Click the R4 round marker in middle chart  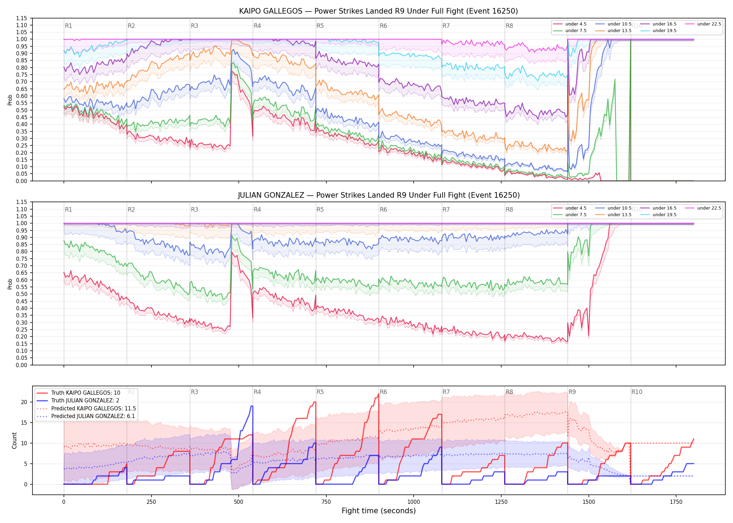tap(257, 210)
